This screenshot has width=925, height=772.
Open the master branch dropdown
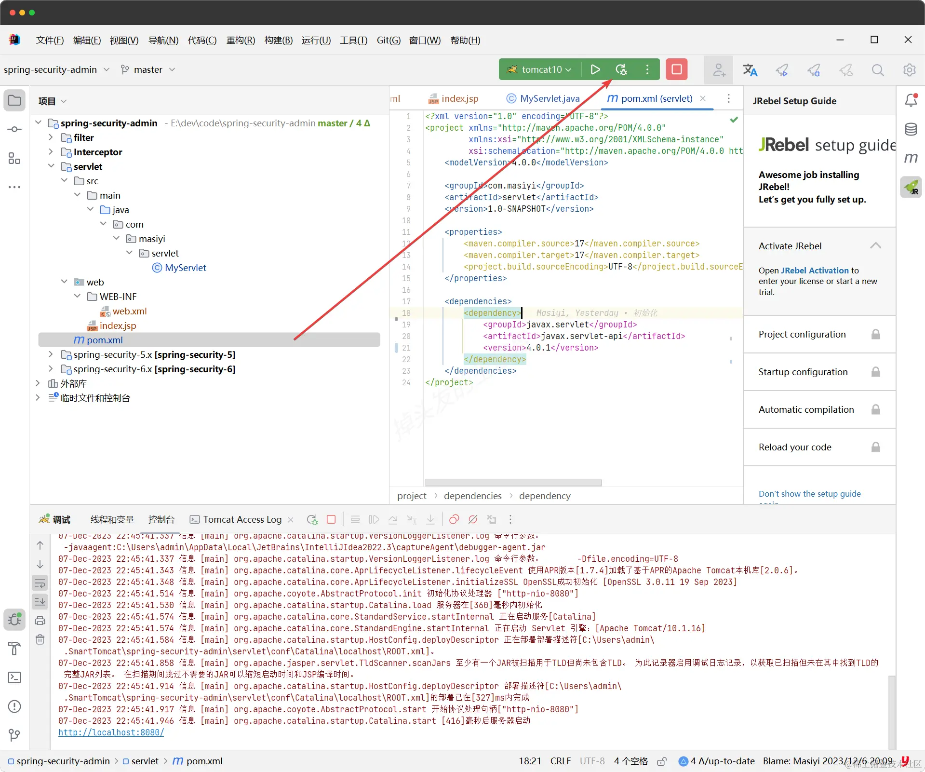147,69
